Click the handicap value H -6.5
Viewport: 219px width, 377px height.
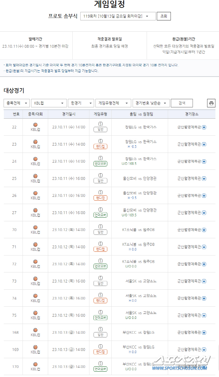pos(132,147)
